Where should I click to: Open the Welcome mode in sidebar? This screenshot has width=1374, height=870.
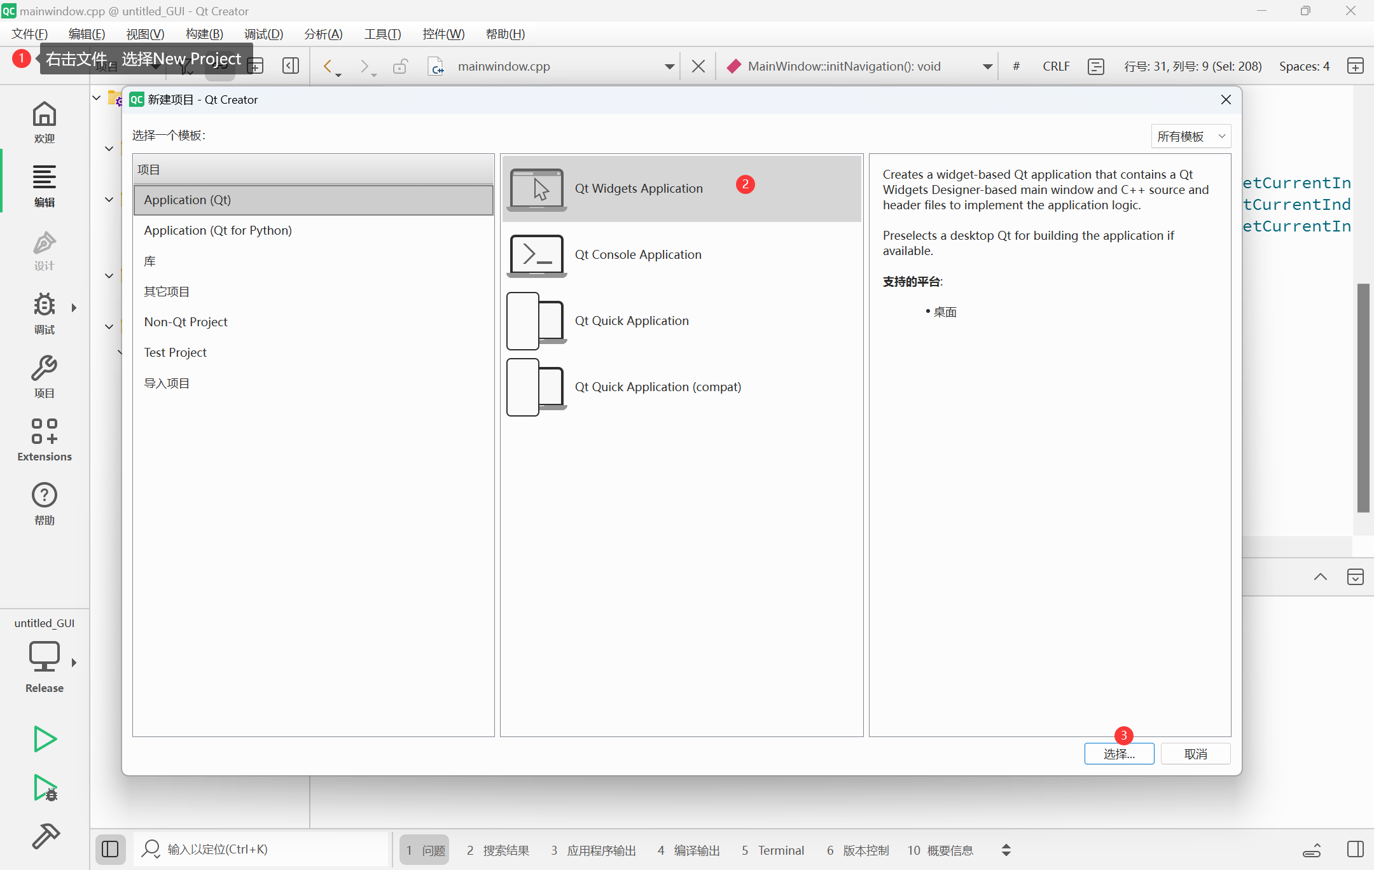(x=44, y=122)
